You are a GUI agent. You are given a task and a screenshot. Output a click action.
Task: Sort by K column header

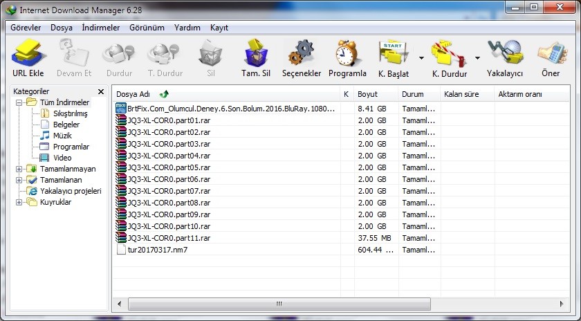point(347,94)
